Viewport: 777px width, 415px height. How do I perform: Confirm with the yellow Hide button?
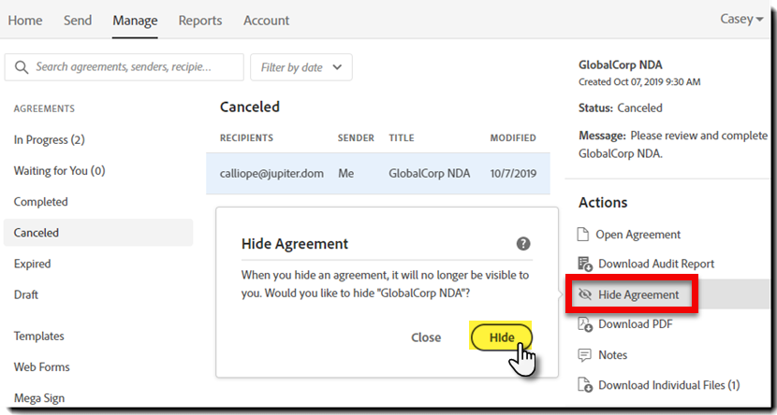pyautogui.click(x=502, y=337)
